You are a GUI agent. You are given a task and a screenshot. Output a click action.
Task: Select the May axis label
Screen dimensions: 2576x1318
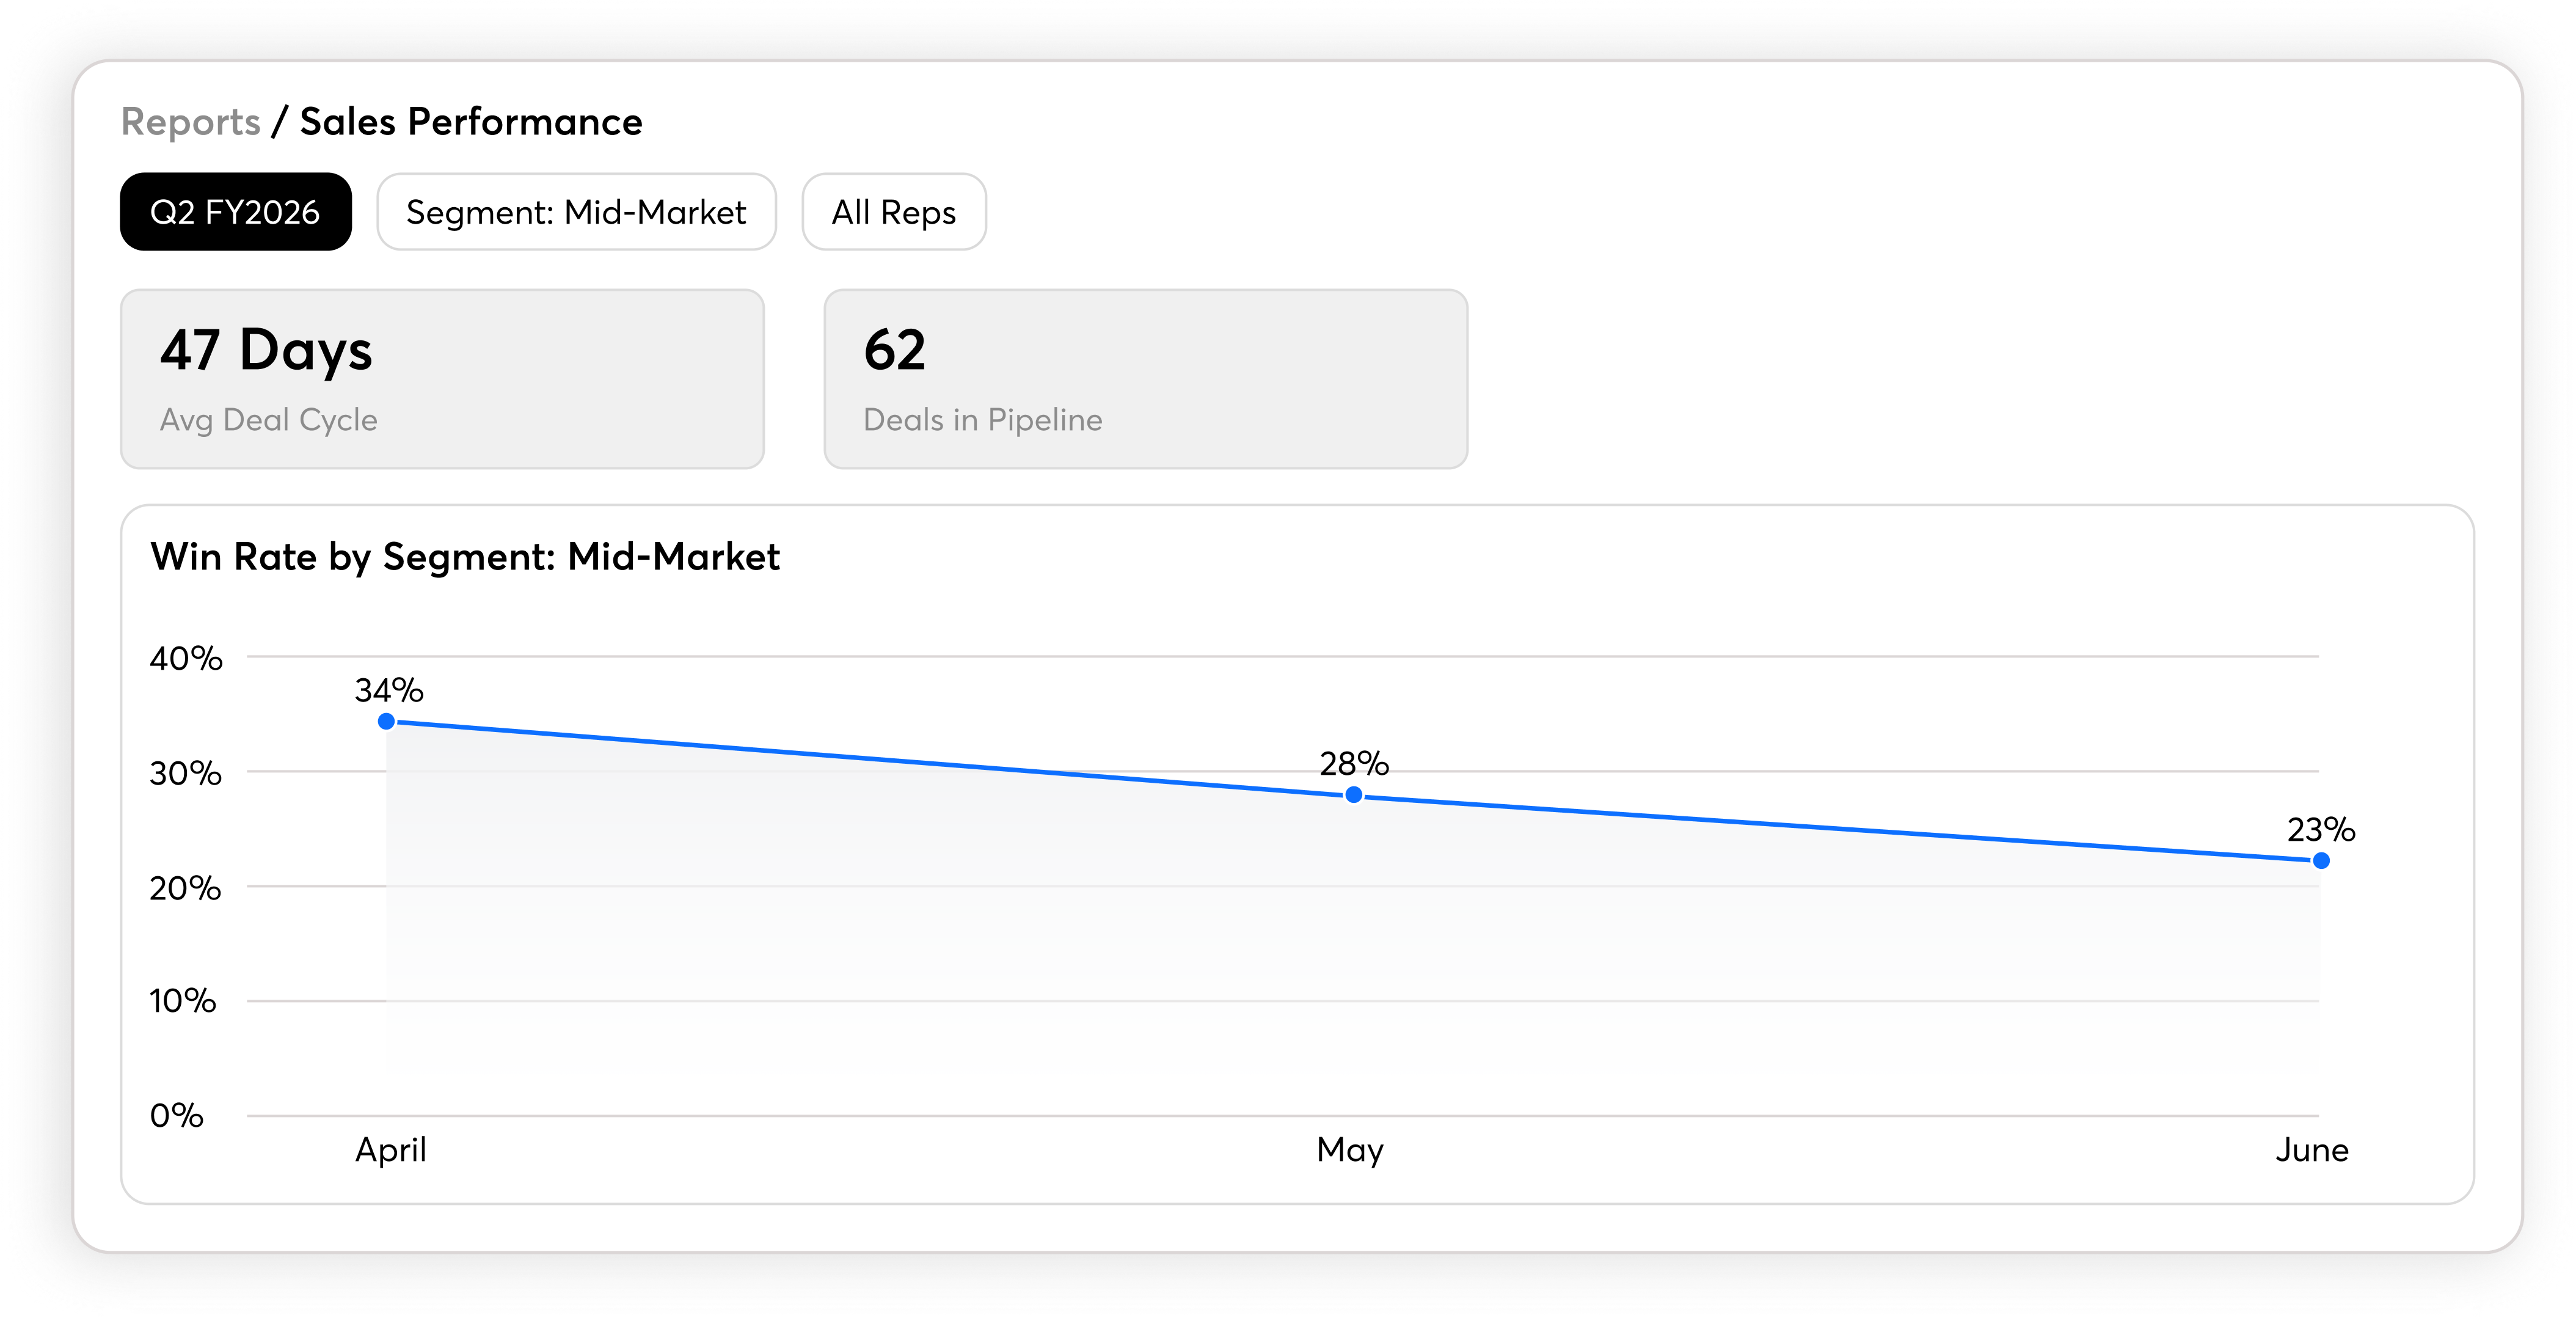pyautogui.click(x=1350, y=1150)
